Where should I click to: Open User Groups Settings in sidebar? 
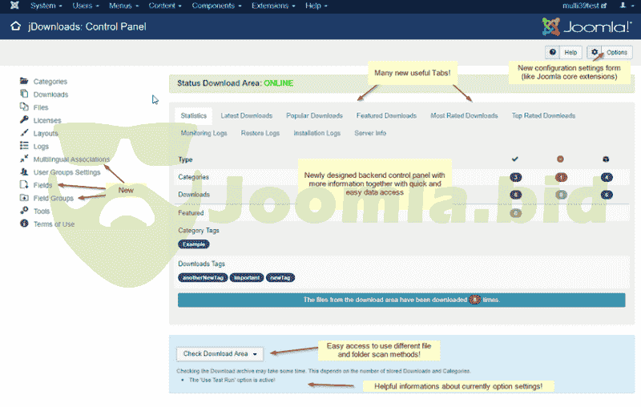67,172
